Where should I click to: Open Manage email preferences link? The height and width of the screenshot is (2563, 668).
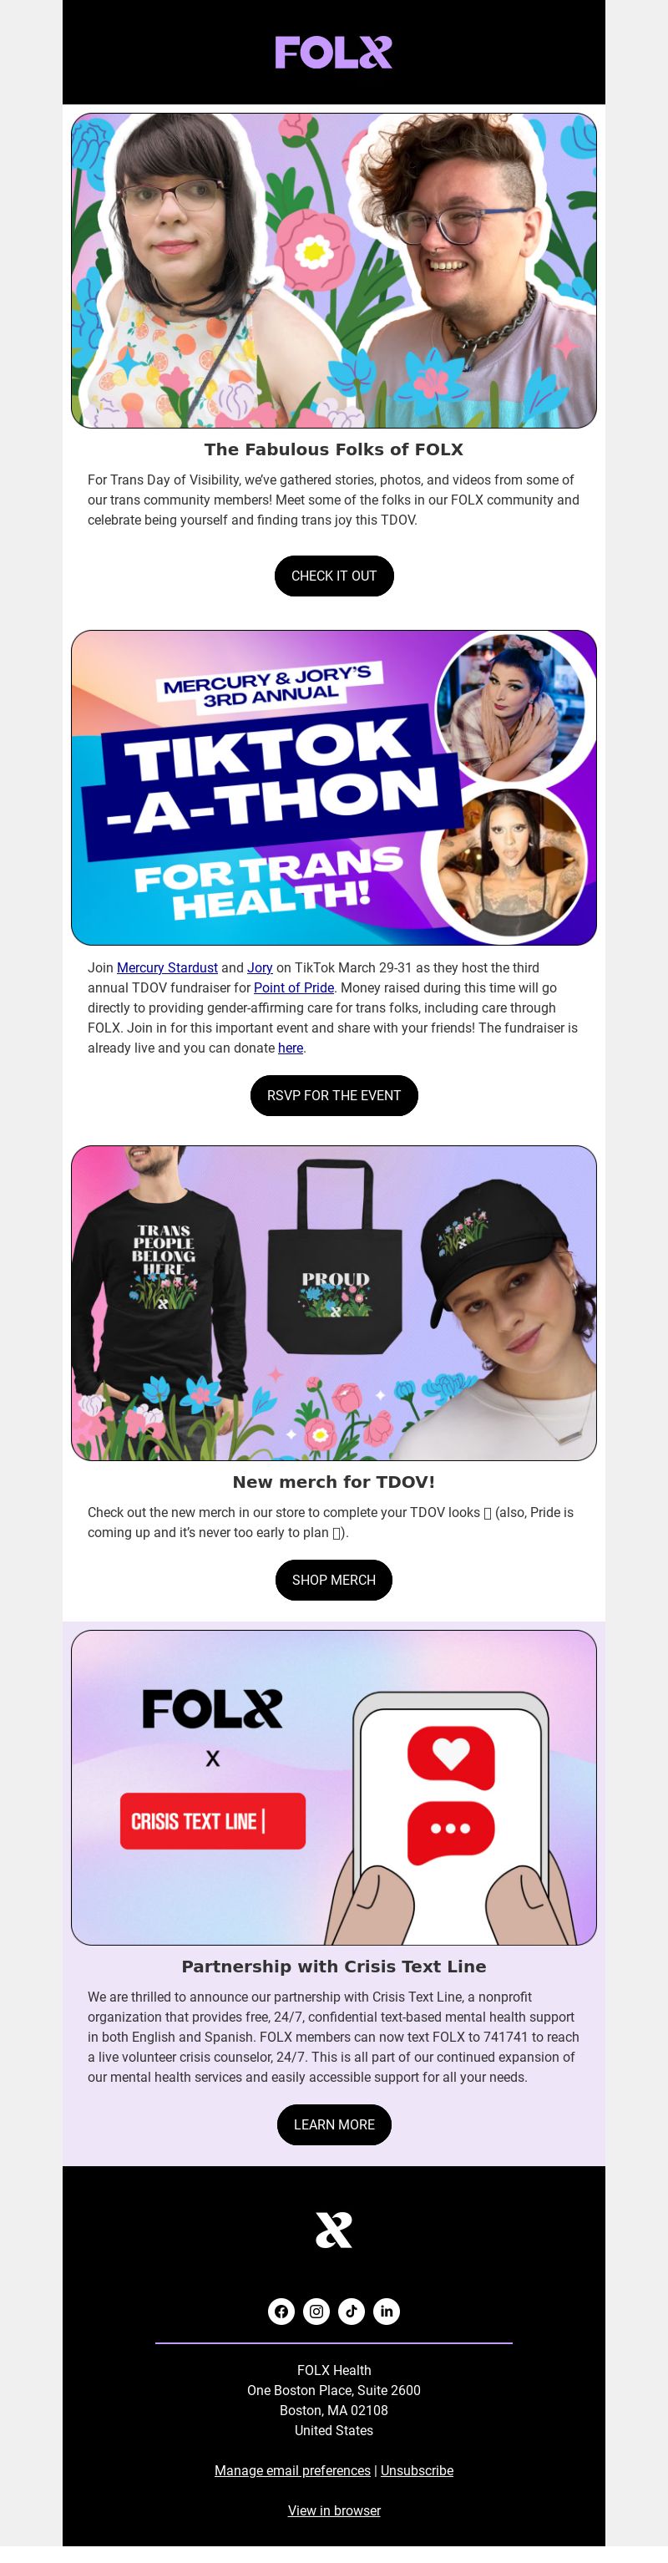point(292,2470)
